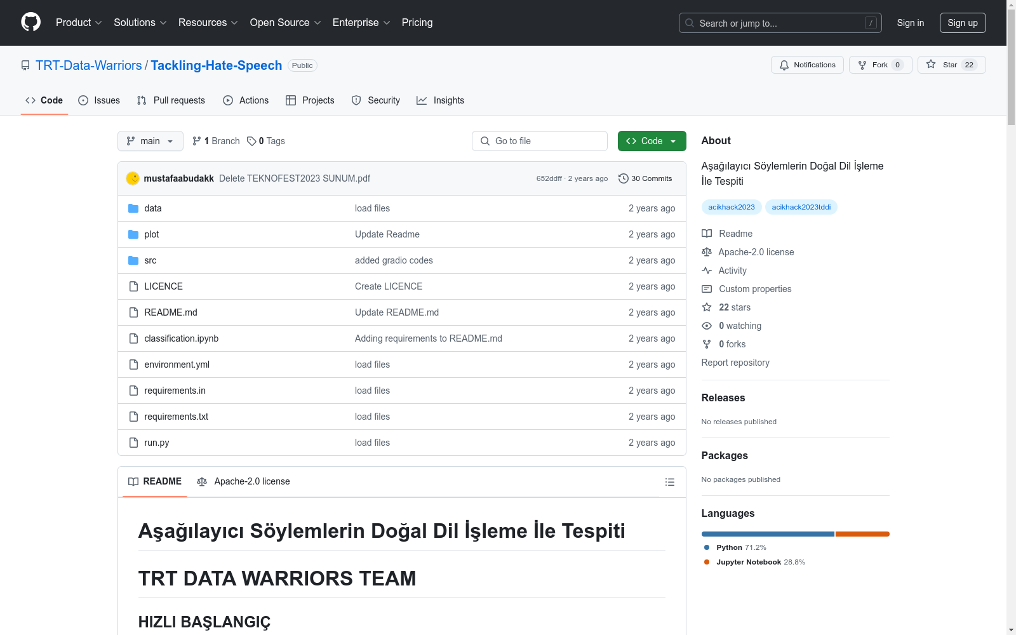This screenshot has height=635, width=1016.
Task: Click the scale icon next to Apache-2.0 license
Action: [707, 252]
